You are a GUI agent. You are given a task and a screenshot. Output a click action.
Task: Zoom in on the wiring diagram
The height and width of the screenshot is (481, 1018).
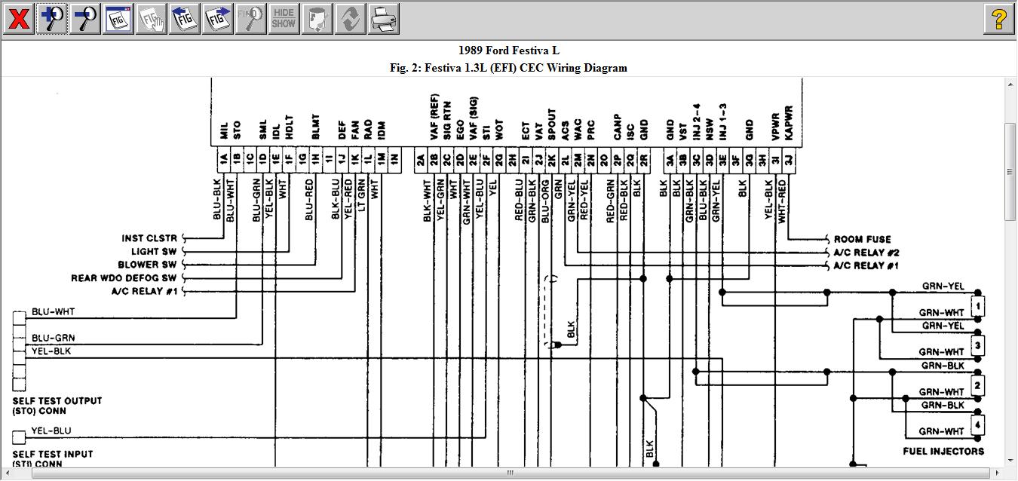(53, 18)
